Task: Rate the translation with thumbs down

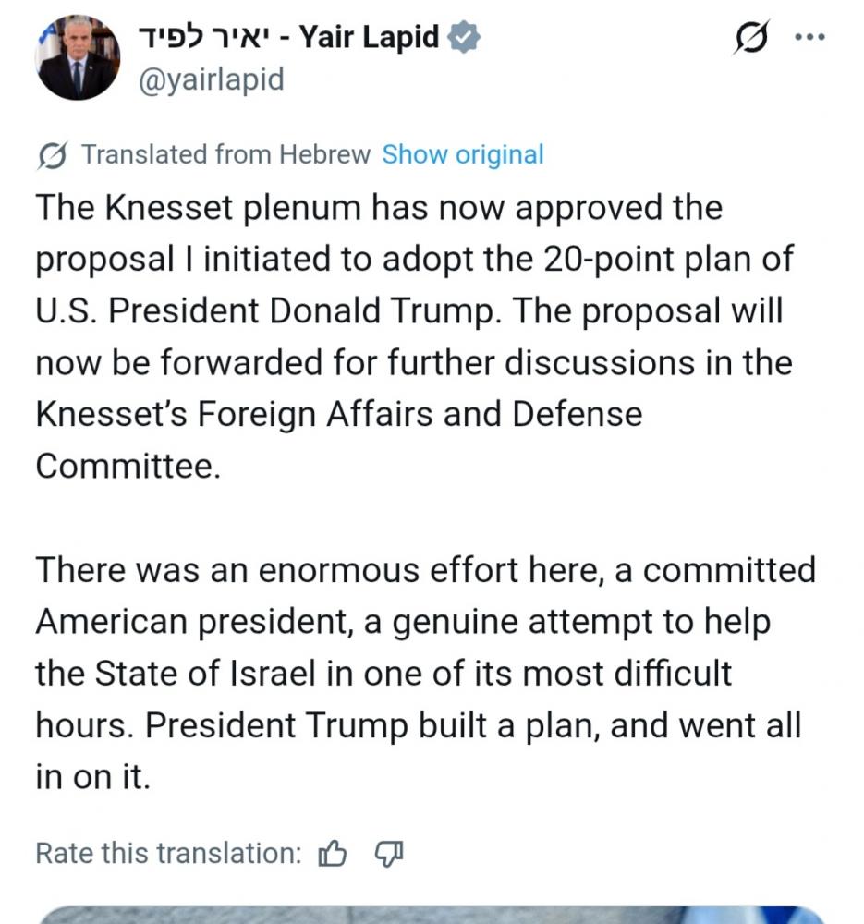Action: click(x=389, y=853)
